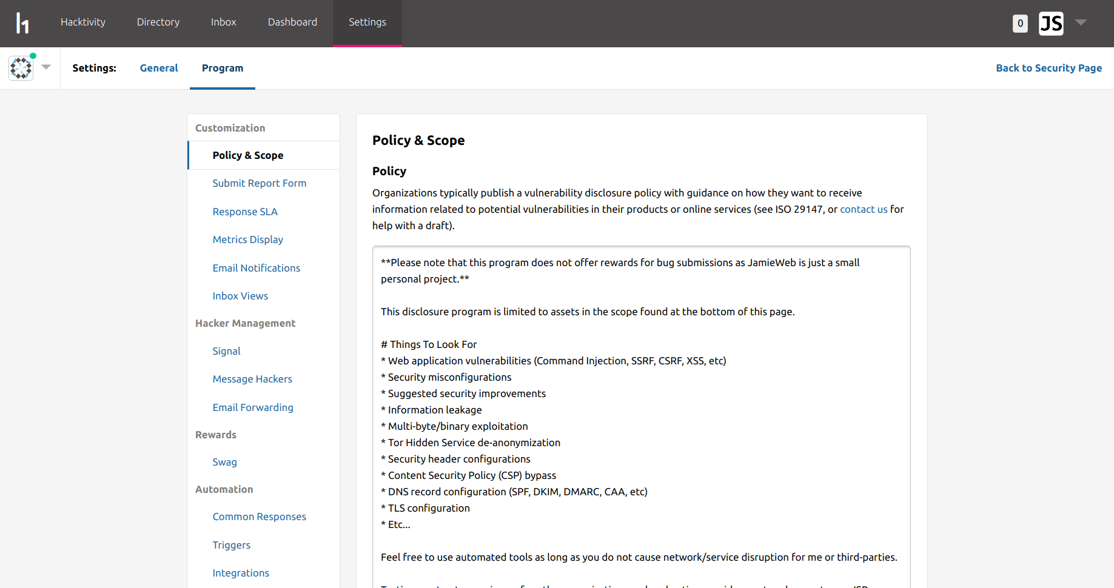Image resolution: width=1114 pixels, height=588 pixels.
Task: Select the Program settings tab
Action: coord(223,68)
